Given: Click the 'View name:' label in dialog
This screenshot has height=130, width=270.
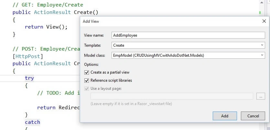Looking at the screenshot, I should (x=94, y=35).
